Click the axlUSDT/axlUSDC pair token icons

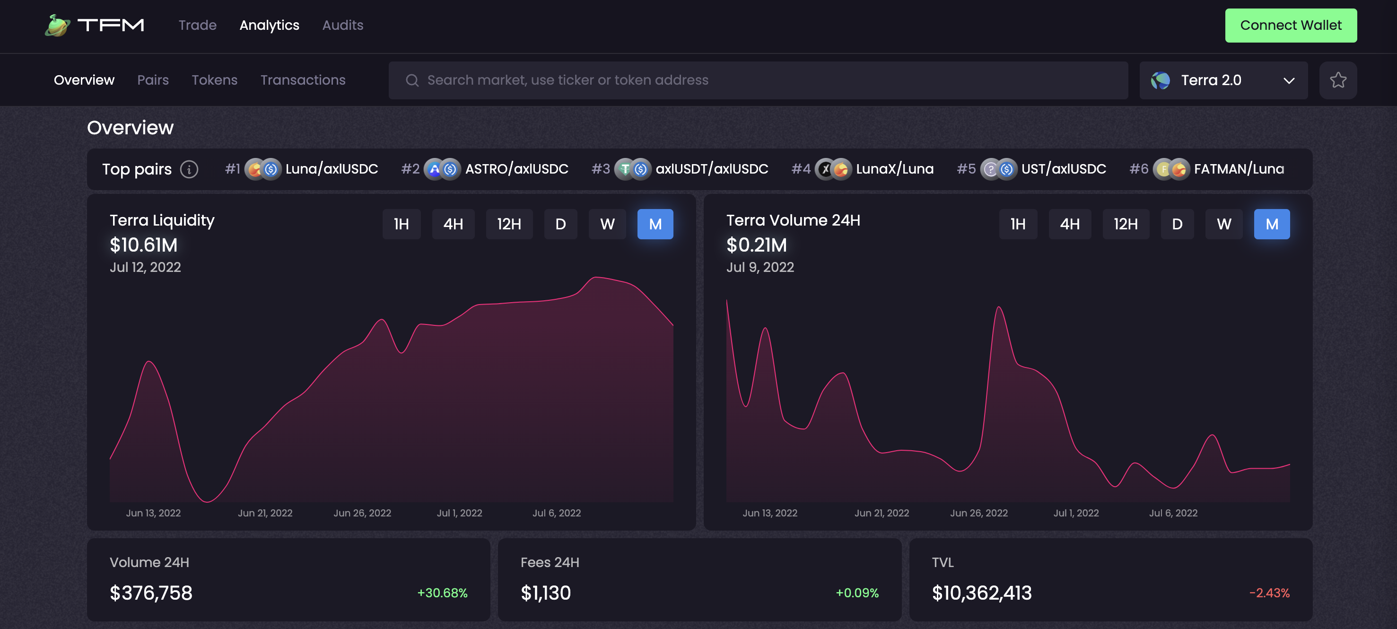tap(632, 169)
